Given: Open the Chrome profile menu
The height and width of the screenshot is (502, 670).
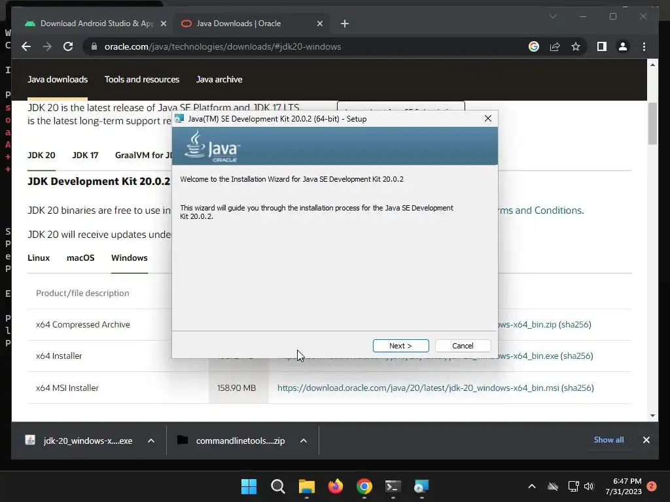Looking at the screenshot, I should pyautogui.click(x=623, y=46).
